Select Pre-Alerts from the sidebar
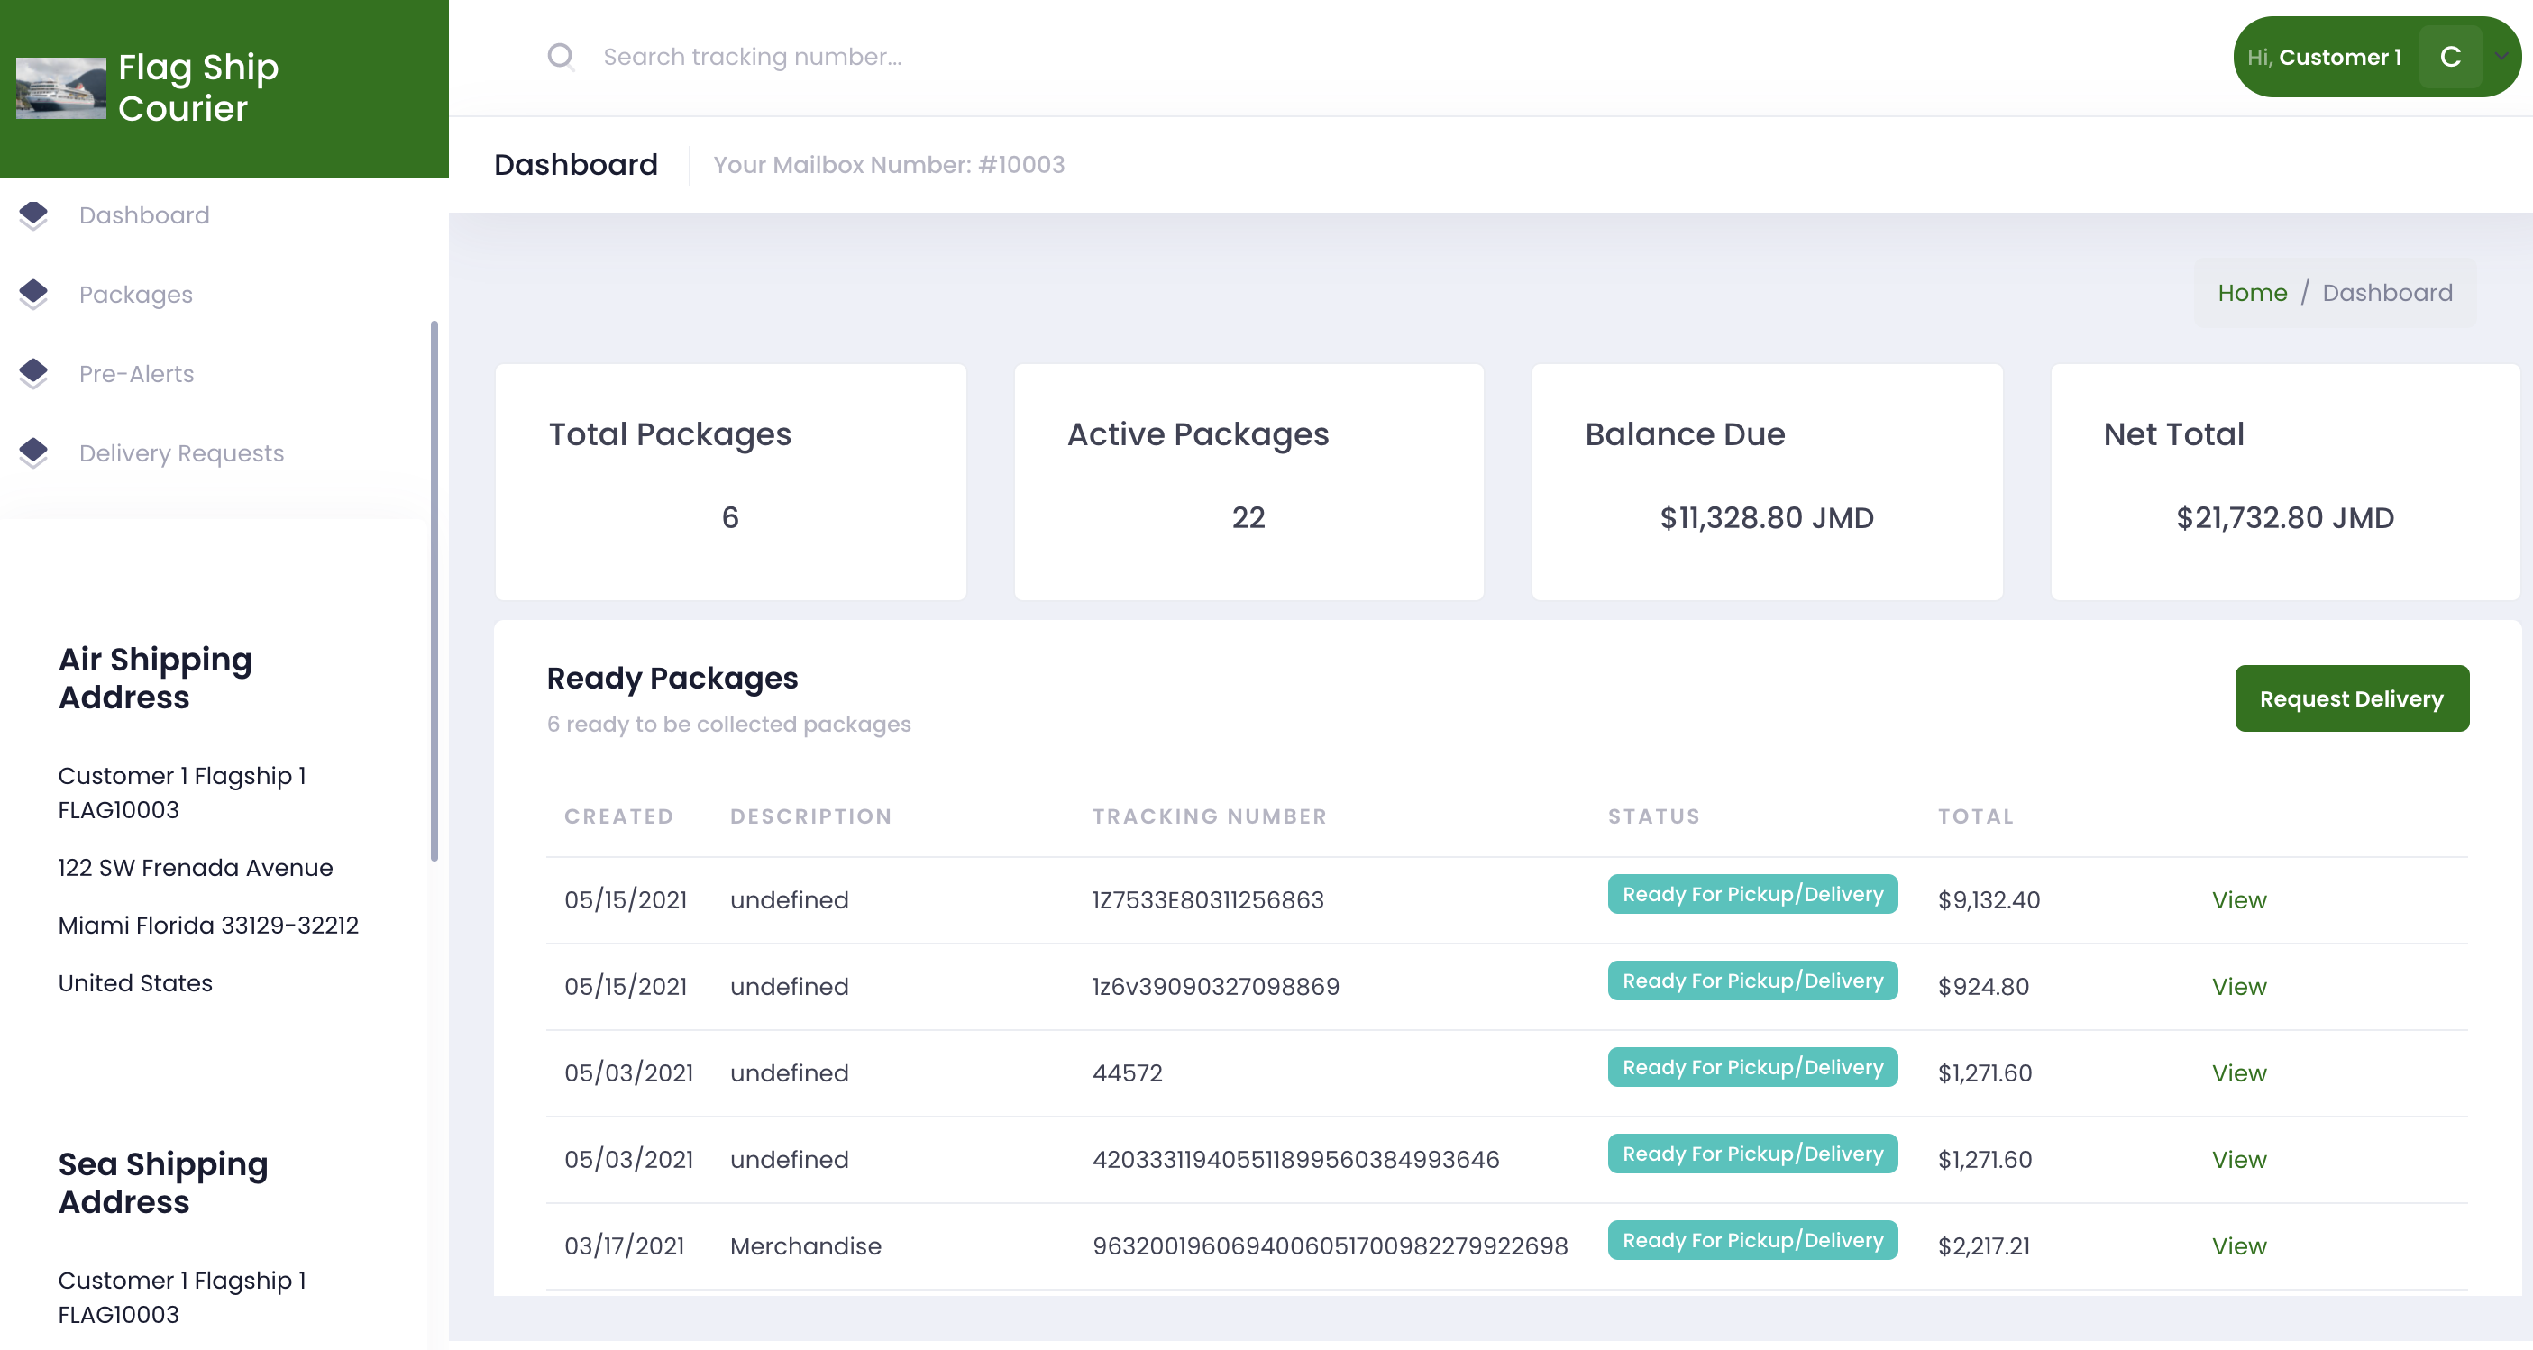The image size is (2533, 1350). [137, 374]
